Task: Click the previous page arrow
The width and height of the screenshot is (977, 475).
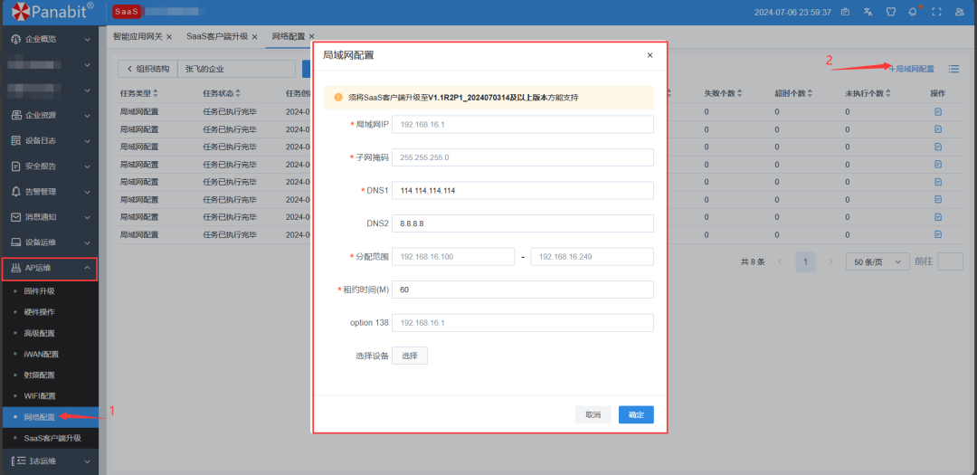Action: (780, 261)
